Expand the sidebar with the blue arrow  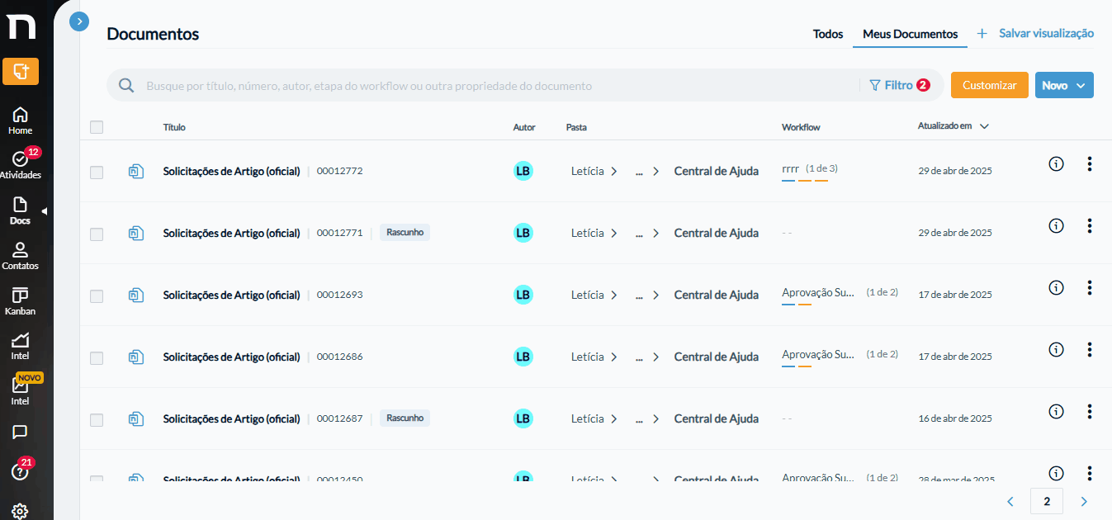pyautogui.click(x=79, y=21)
